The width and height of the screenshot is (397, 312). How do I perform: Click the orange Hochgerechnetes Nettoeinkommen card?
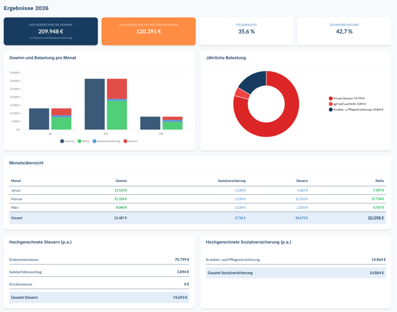point(148,31)
